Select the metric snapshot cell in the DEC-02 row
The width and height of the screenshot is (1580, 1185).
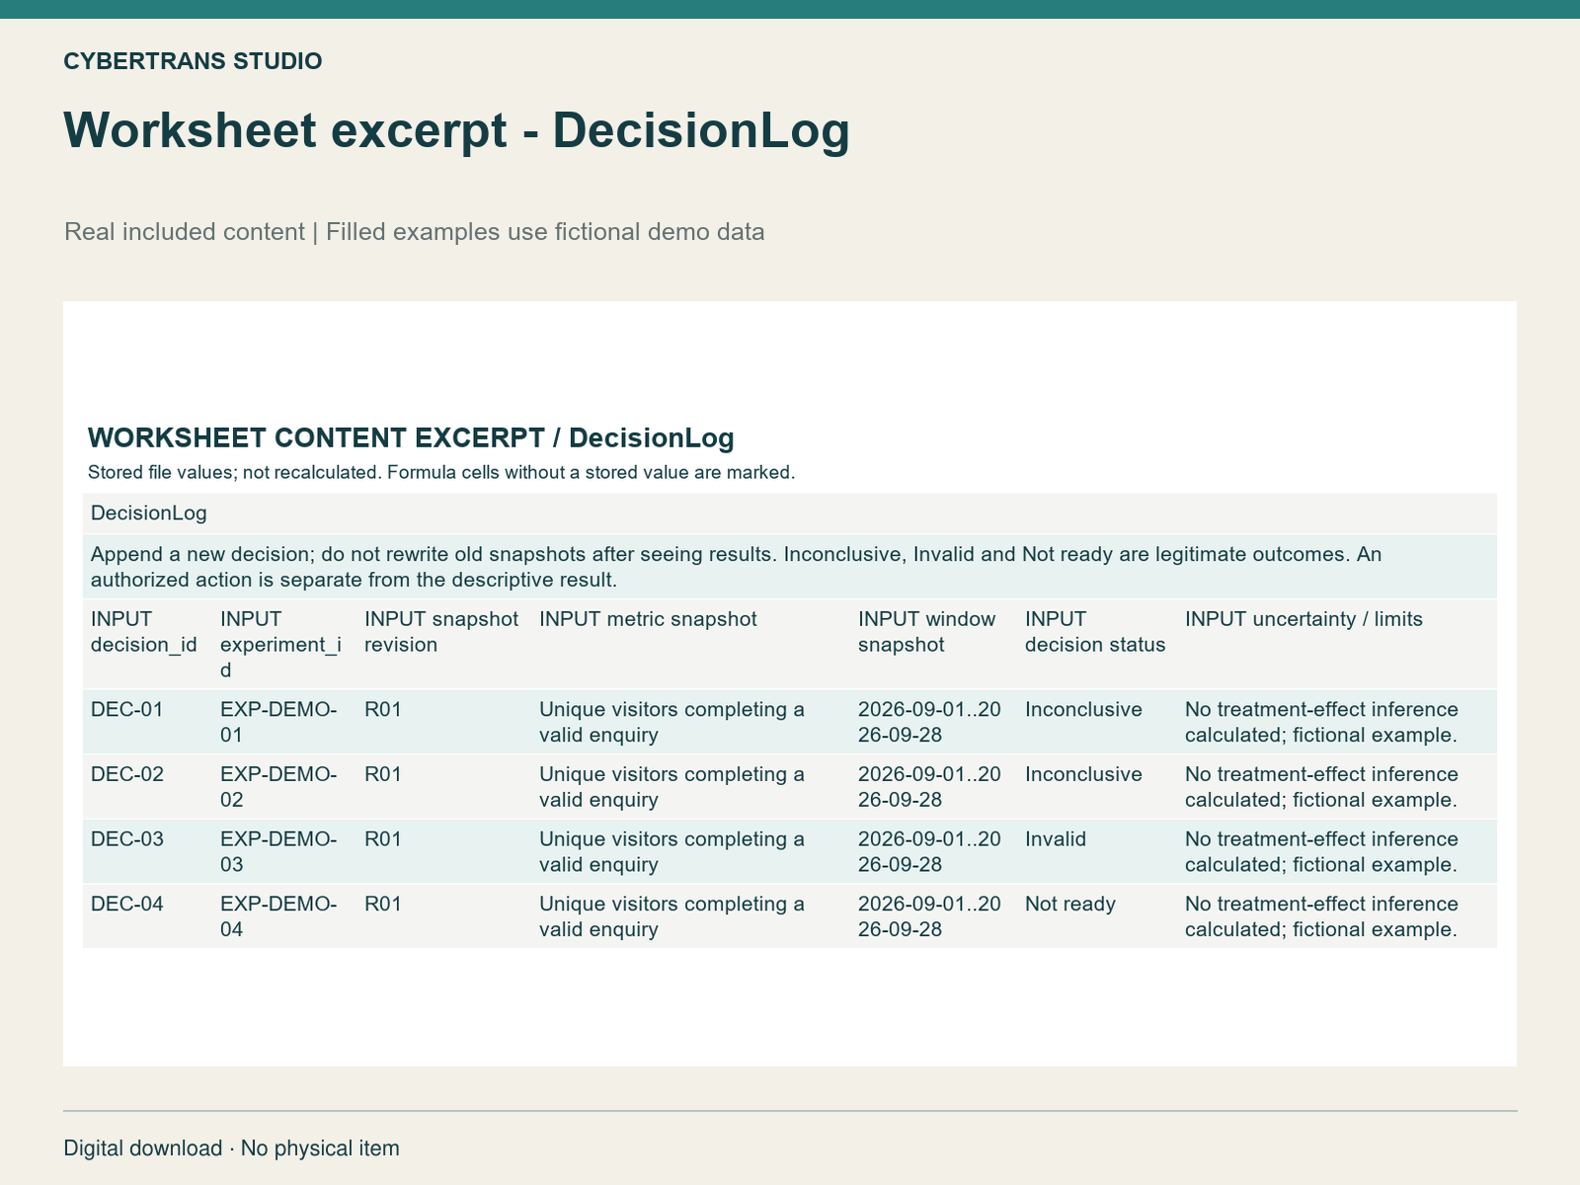click(671, 788)
